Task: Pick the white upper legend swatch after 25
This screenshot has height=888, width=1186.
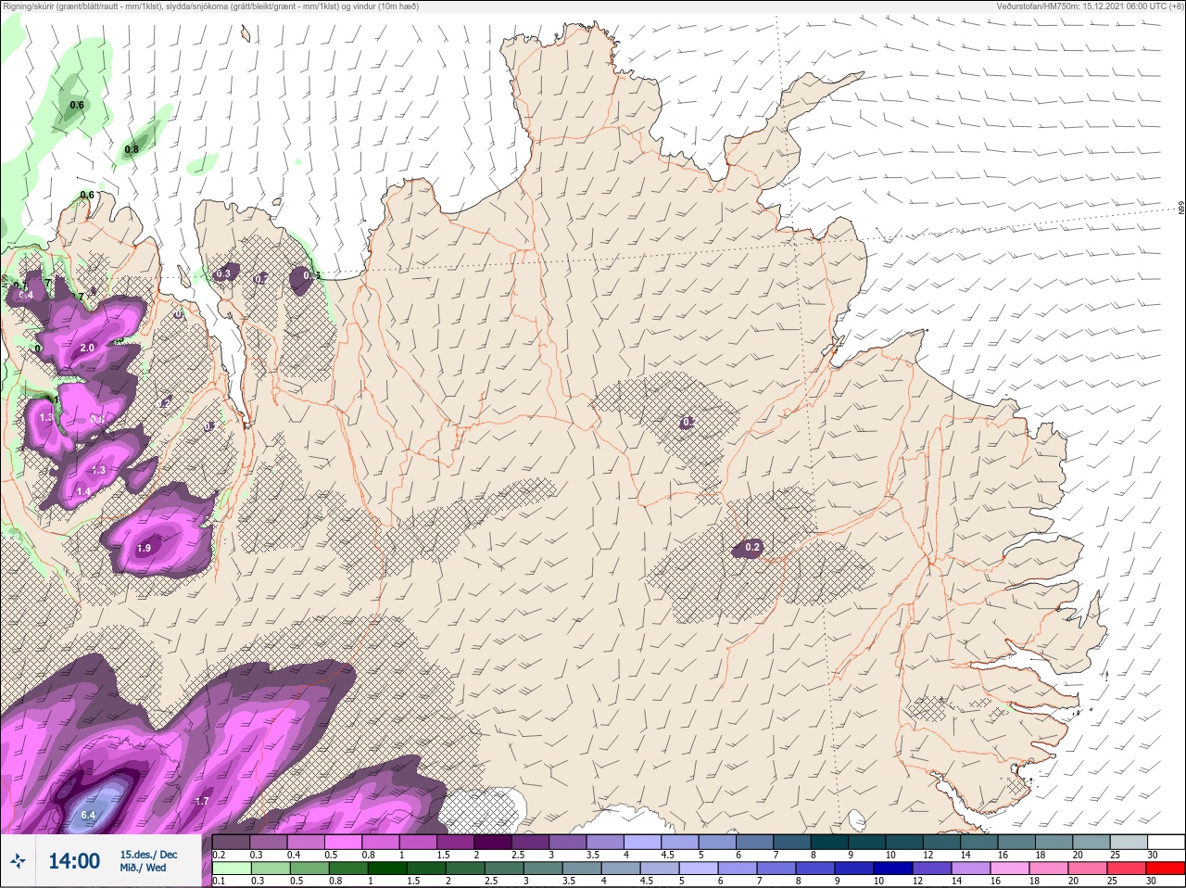Action: coord(1166,842)
